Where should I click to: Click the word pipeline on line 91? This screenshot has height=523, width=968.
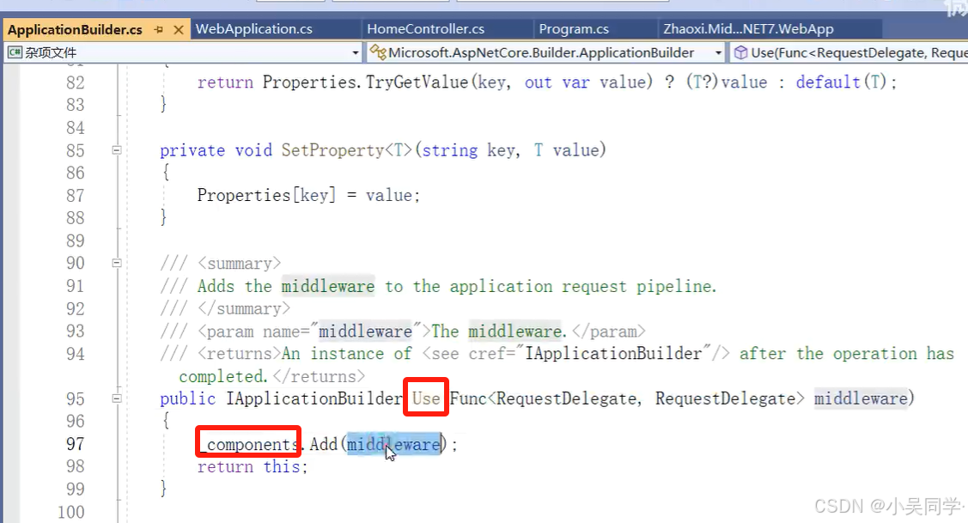(x=674, y=286)
